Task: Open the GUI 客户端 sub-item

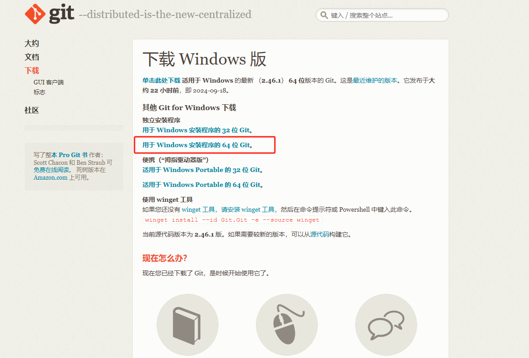Action: [49, 82]
